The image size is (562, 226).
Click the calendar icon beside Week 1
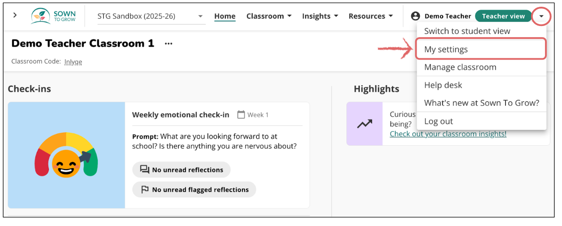point(241,115)
